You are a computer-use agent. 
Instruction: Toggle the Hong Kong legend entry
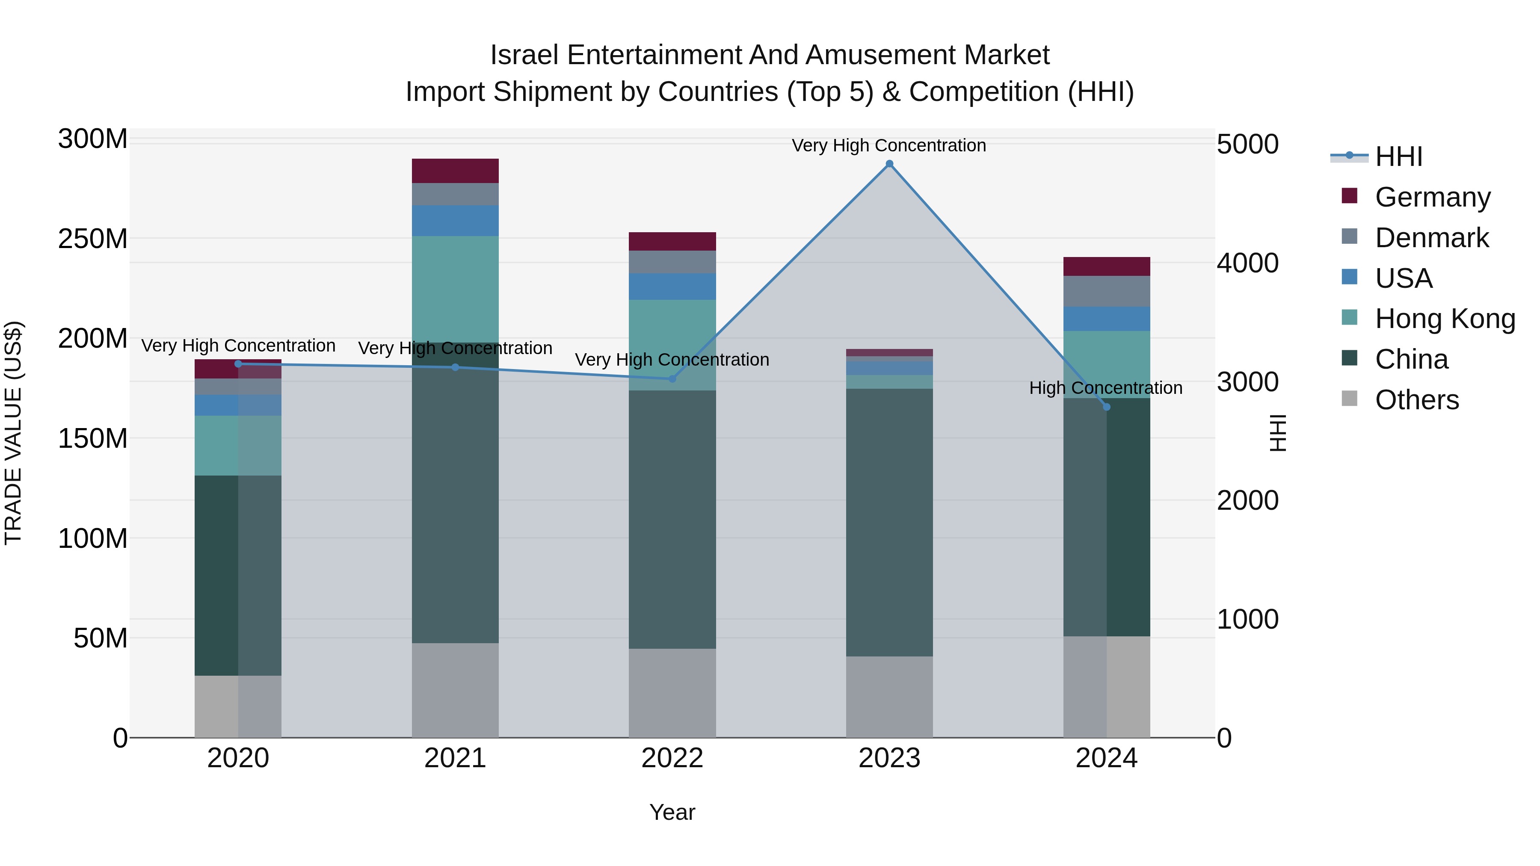click(x=1428, y=319)
